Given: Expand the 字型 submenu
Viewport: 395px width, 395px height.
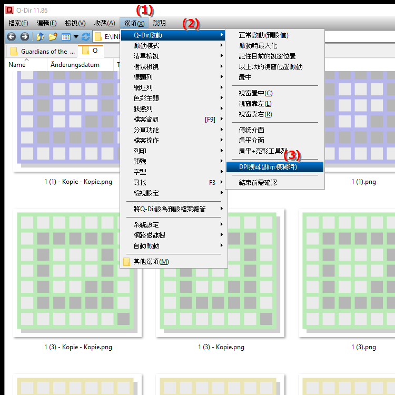Looking at the screenshot, I should click(x=173, y=172).
